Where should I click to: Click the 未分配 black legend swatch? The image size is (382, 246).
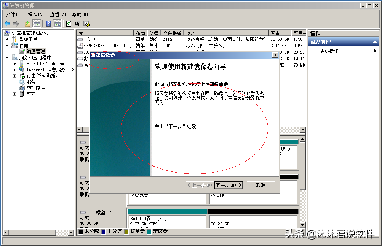(81, 232)
